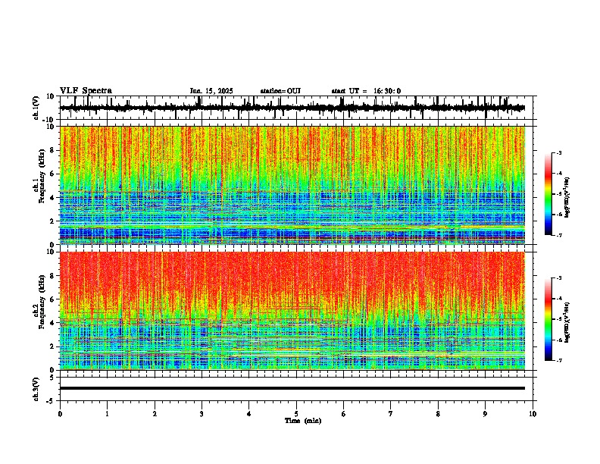Click the 'Time (min)' axis label
Screen dimensions: 600x464
coord(303,421)
